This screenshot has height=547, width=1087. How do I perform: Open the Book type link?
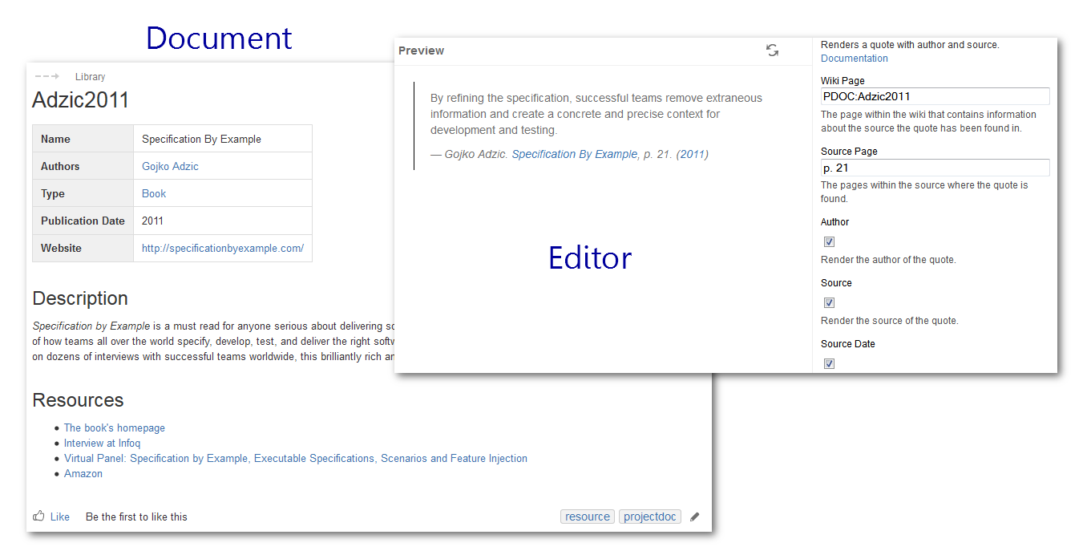[154, 193]
